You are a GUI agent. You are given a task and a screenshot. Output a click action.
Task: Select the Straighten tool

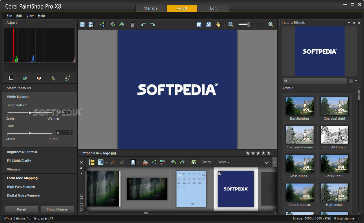click(x=25, y=78)
